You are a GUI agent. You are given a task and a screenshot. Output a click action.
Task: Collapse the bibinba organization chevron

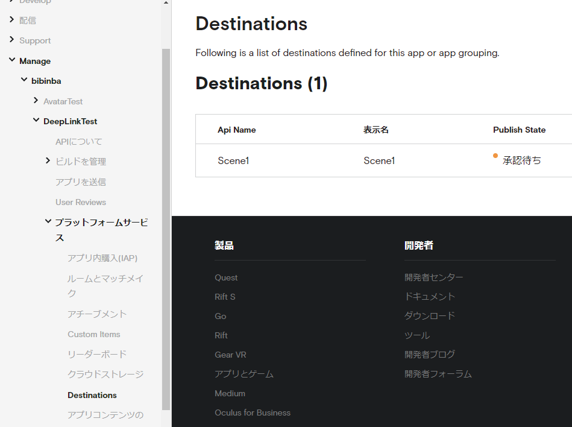tap(24, 80)
